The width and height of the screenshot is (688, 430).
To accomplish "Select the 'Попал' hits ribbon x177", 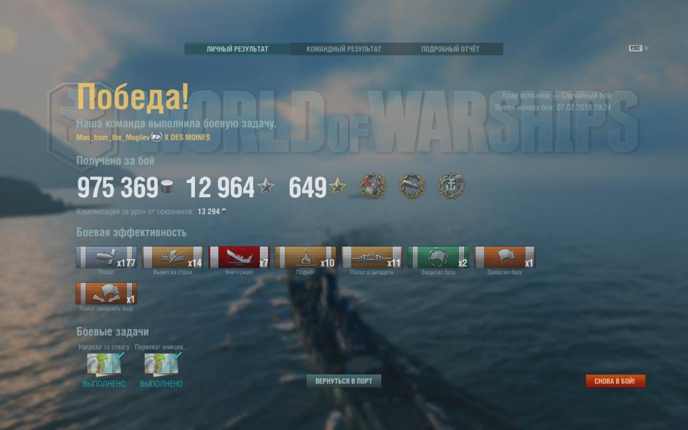I will point(106,257).
